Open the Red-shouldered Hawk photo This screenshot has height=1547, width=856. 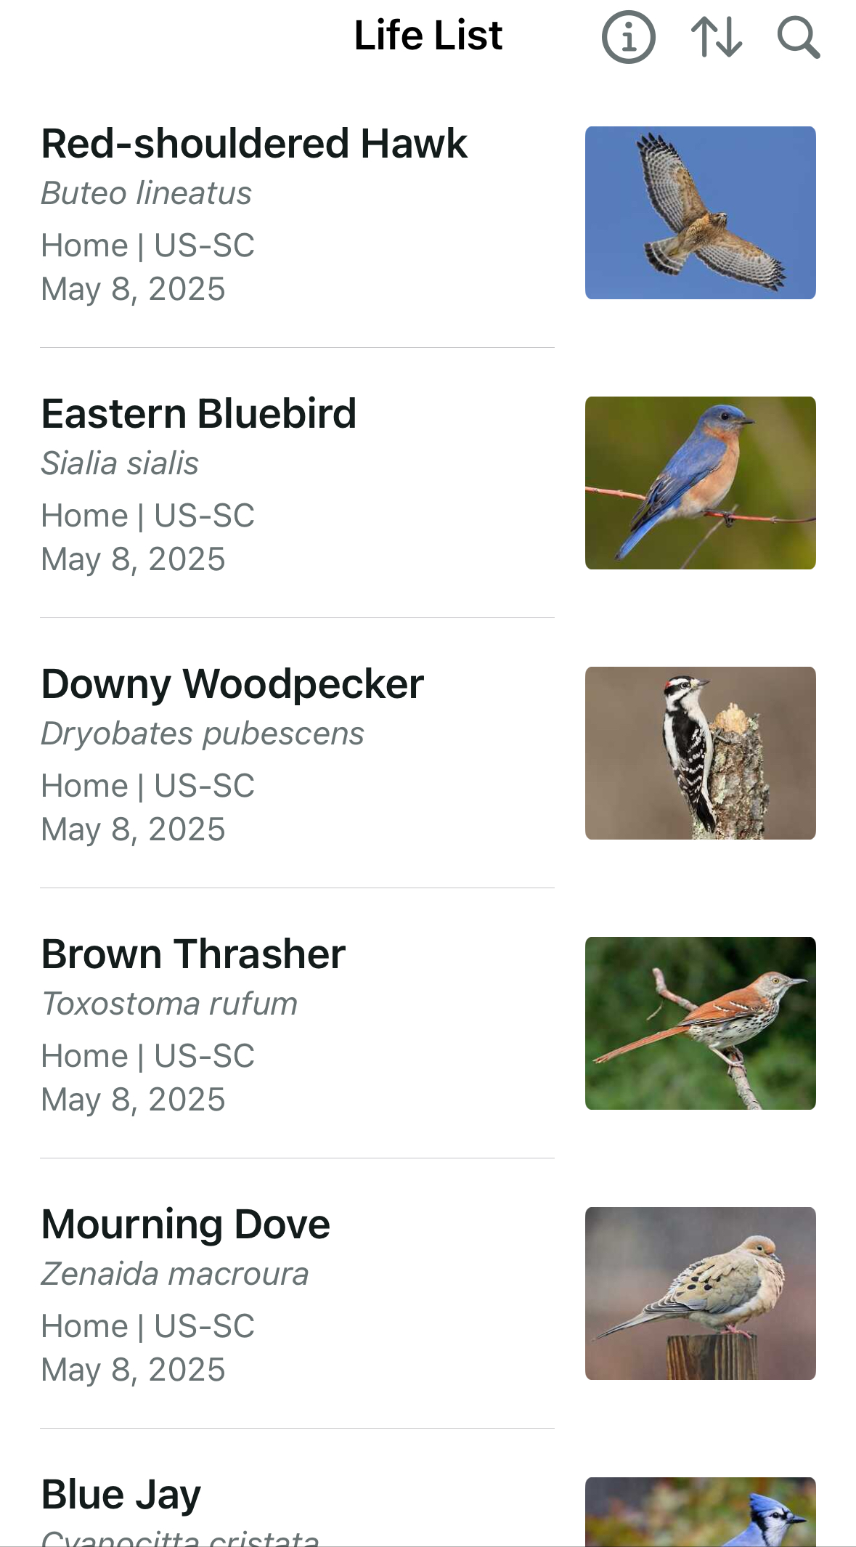700,213
